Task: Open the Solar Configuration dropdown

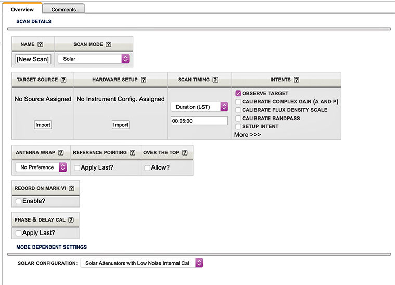Action: (x=141, y=263)
